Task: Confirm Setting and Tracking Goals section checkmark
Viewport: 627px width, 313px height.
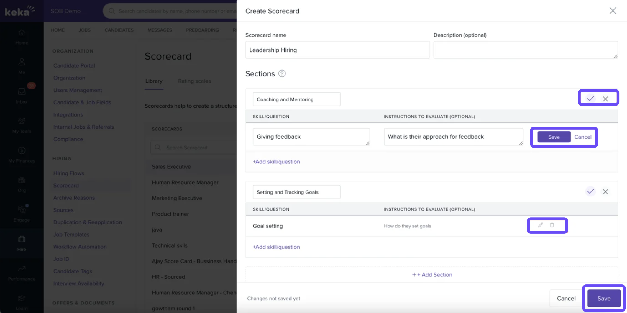Action: (590, 192)
